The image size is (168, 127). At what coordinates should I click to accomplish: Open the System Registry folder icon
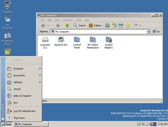[109, 43]
